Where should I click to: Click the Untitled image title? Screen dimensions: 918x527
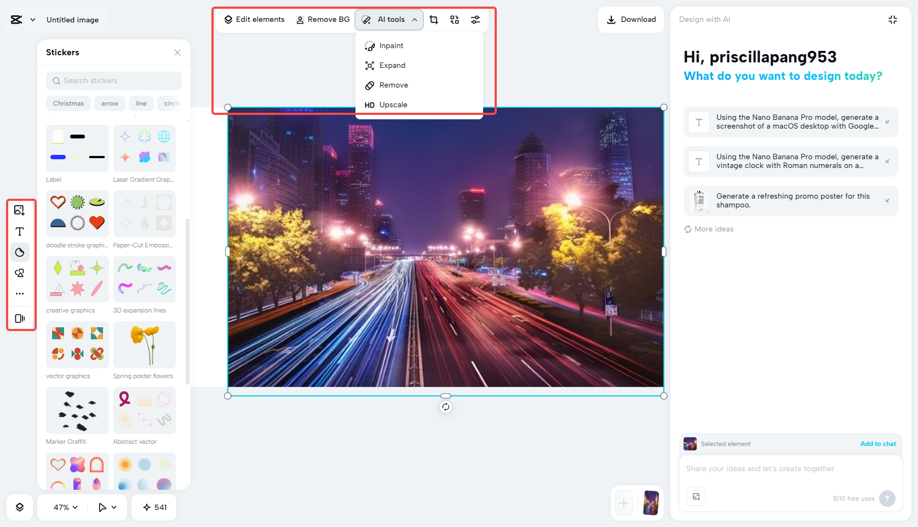click(x=73, y=20)
